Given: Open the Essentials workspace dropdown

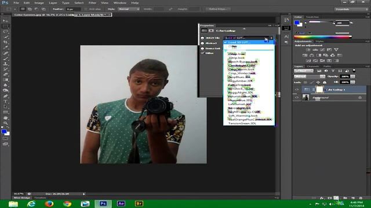Looking at the screenshot, I should point(351,9).
